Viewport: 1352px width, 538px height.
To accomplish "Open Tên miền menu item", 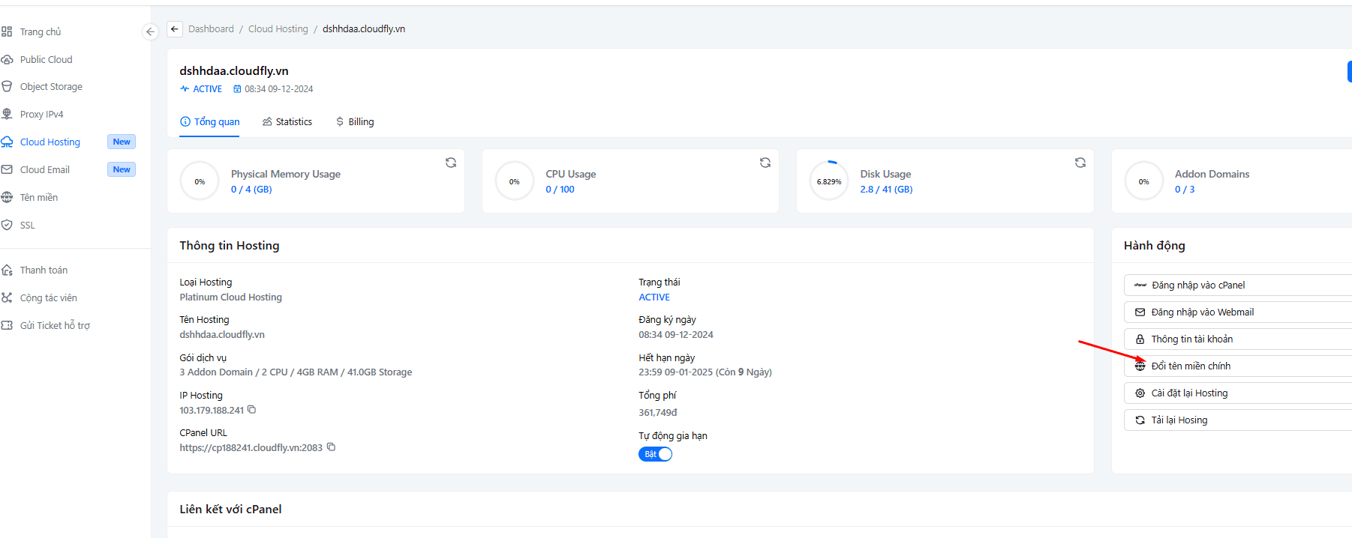I will tap(39, 197).
